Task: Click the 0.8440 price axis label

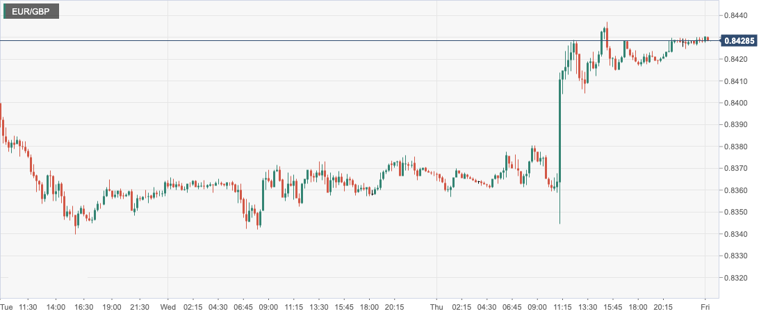Action: point(735,16)
